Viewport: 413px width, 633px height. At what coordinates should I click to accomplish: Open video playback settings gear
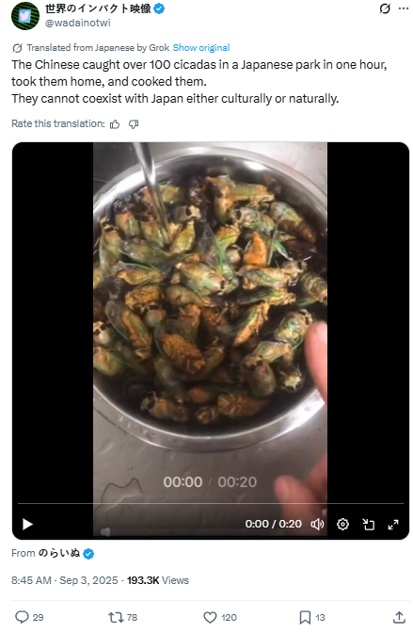(x=342, y=524)
